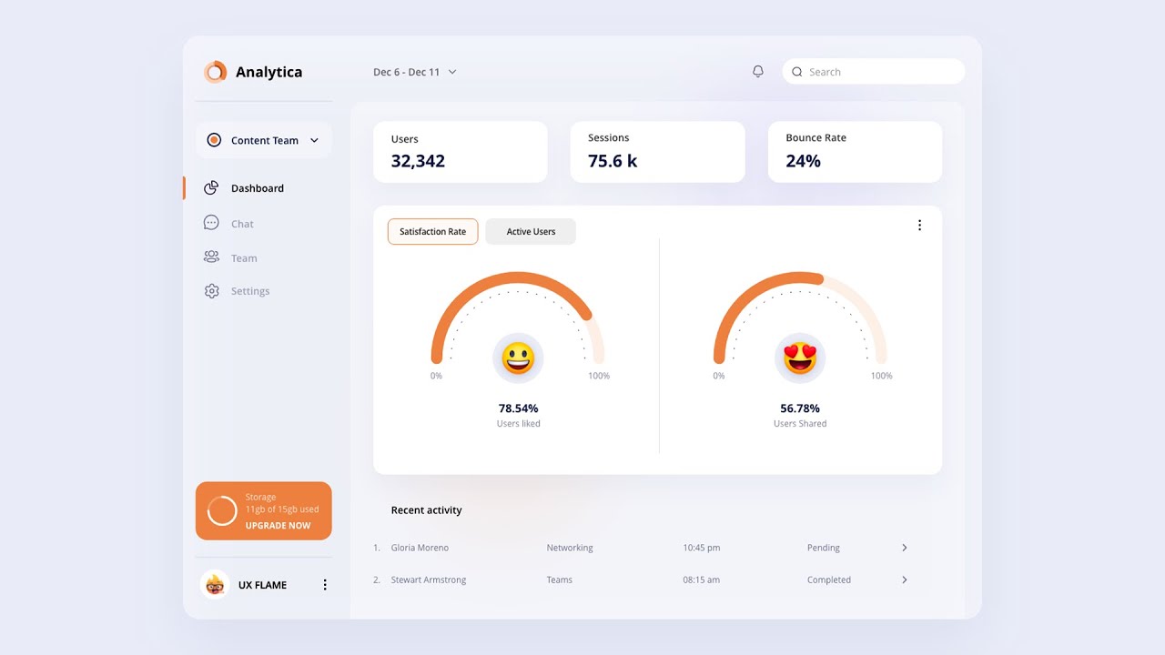Open the chart card three-dot menu
1165x655 pixels.
pyautogui.click(x=919, y=226)
